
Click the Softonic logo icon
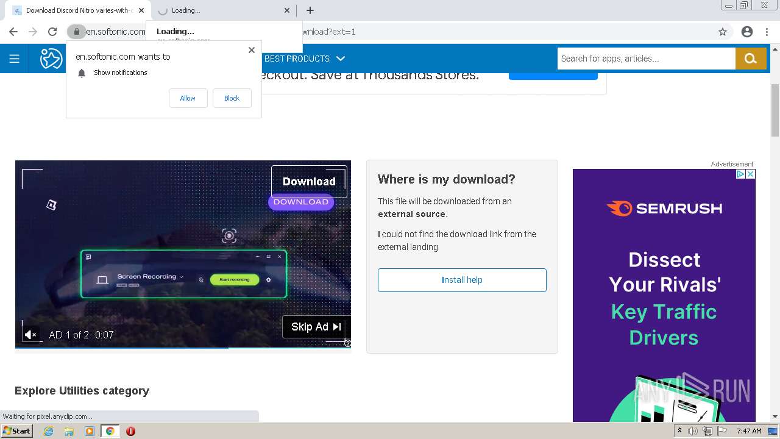51,59
